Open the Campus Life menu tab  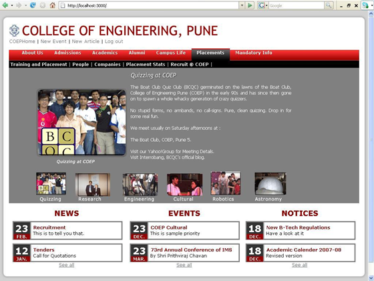170,53
